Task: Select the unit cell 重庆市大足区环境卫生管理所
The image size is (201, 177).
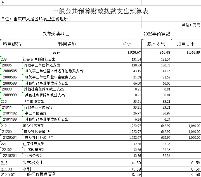Action: click(x=56, y=19)
